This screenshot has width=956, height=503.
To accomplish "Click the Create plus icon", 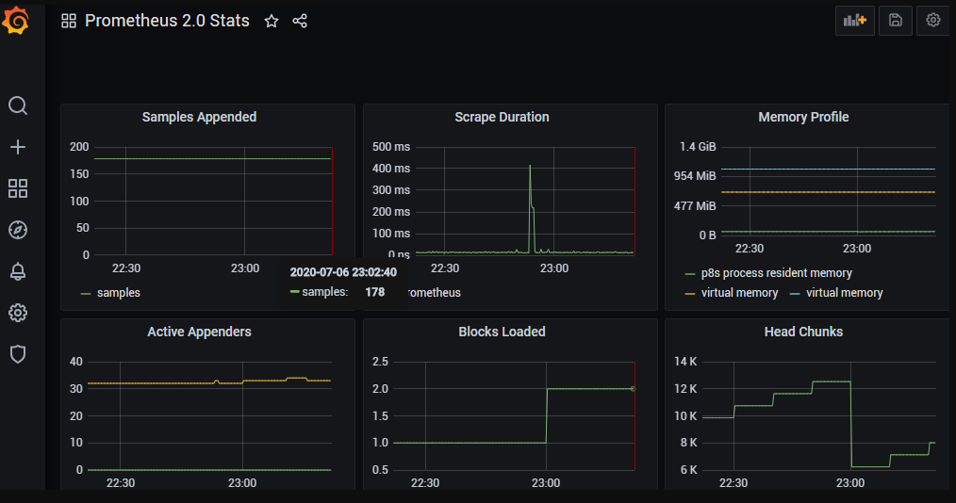I will 18,147.
